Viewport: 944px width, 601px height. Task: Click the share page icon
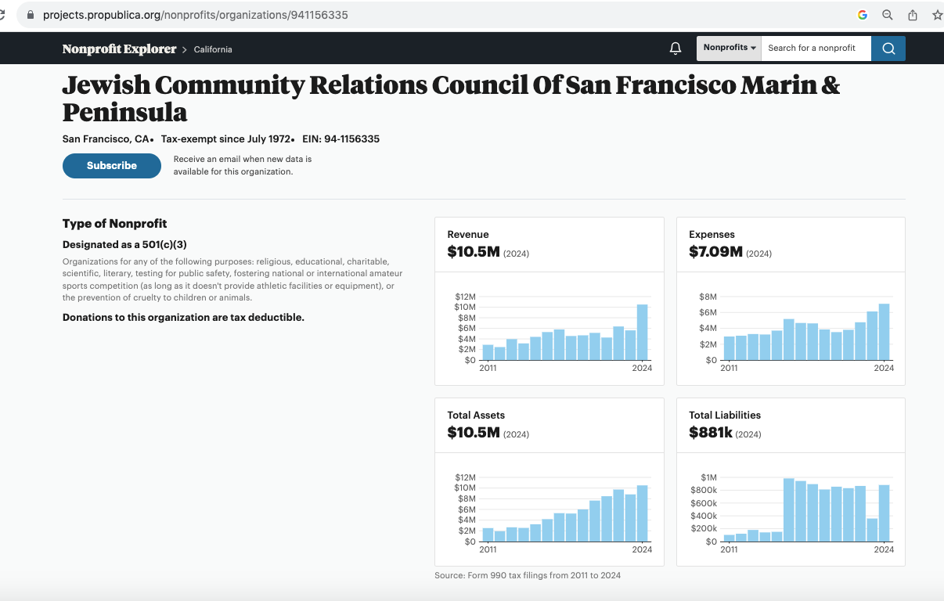pos(913,15)
